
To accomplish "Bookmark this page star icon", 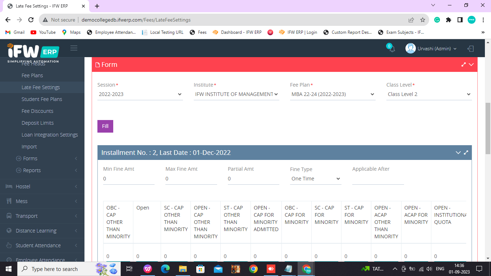I will click(423, 20).
